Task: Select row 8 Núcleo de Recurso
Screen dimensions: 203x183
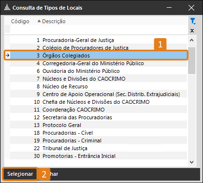Action: [x=99, y=86]
